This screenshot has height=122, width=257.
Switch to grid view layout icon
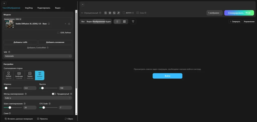[x=124, y=22]
